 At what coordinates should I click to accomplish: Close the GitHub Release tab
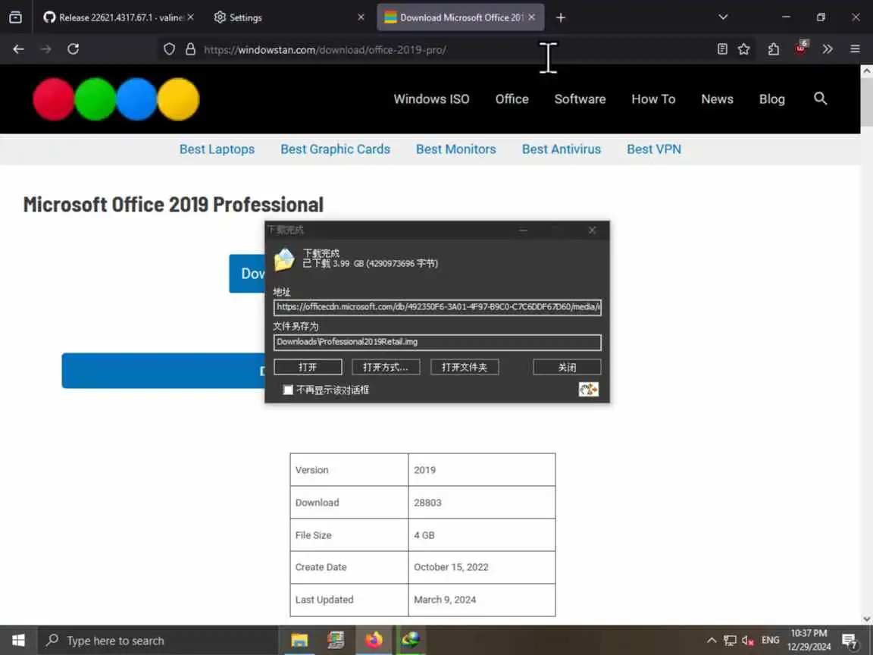coord(190,17)
